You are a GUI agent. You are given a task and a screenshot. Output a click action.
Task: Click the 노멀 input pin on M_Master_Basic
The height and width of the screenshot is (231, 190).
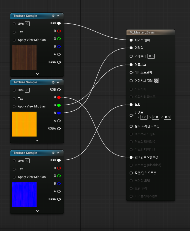(x=131, y=105)
